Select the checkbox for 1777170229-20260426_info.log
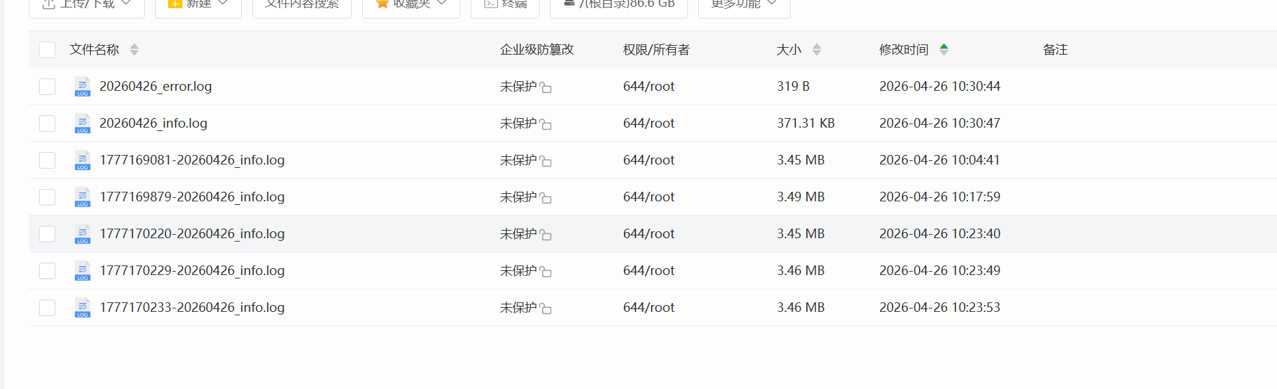 point(47,271)
